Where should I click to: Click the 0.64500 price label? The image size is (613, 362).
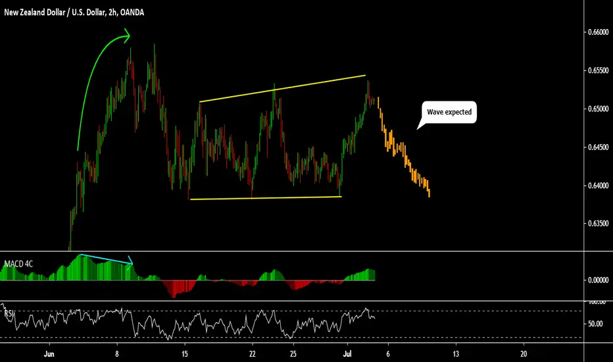pyautogui.click(x=598, y=147)
